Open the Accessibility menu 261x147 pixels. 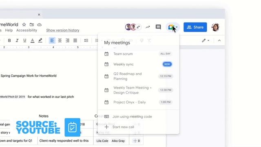coord(27,30)
